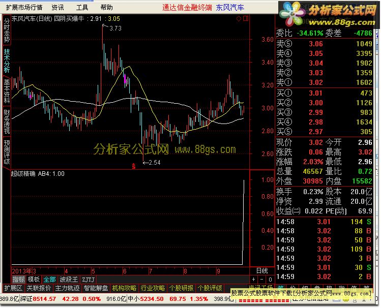This screenshot has height=308, width=381.
Task: Open the 日线 period selector
Action: [262, 271]
